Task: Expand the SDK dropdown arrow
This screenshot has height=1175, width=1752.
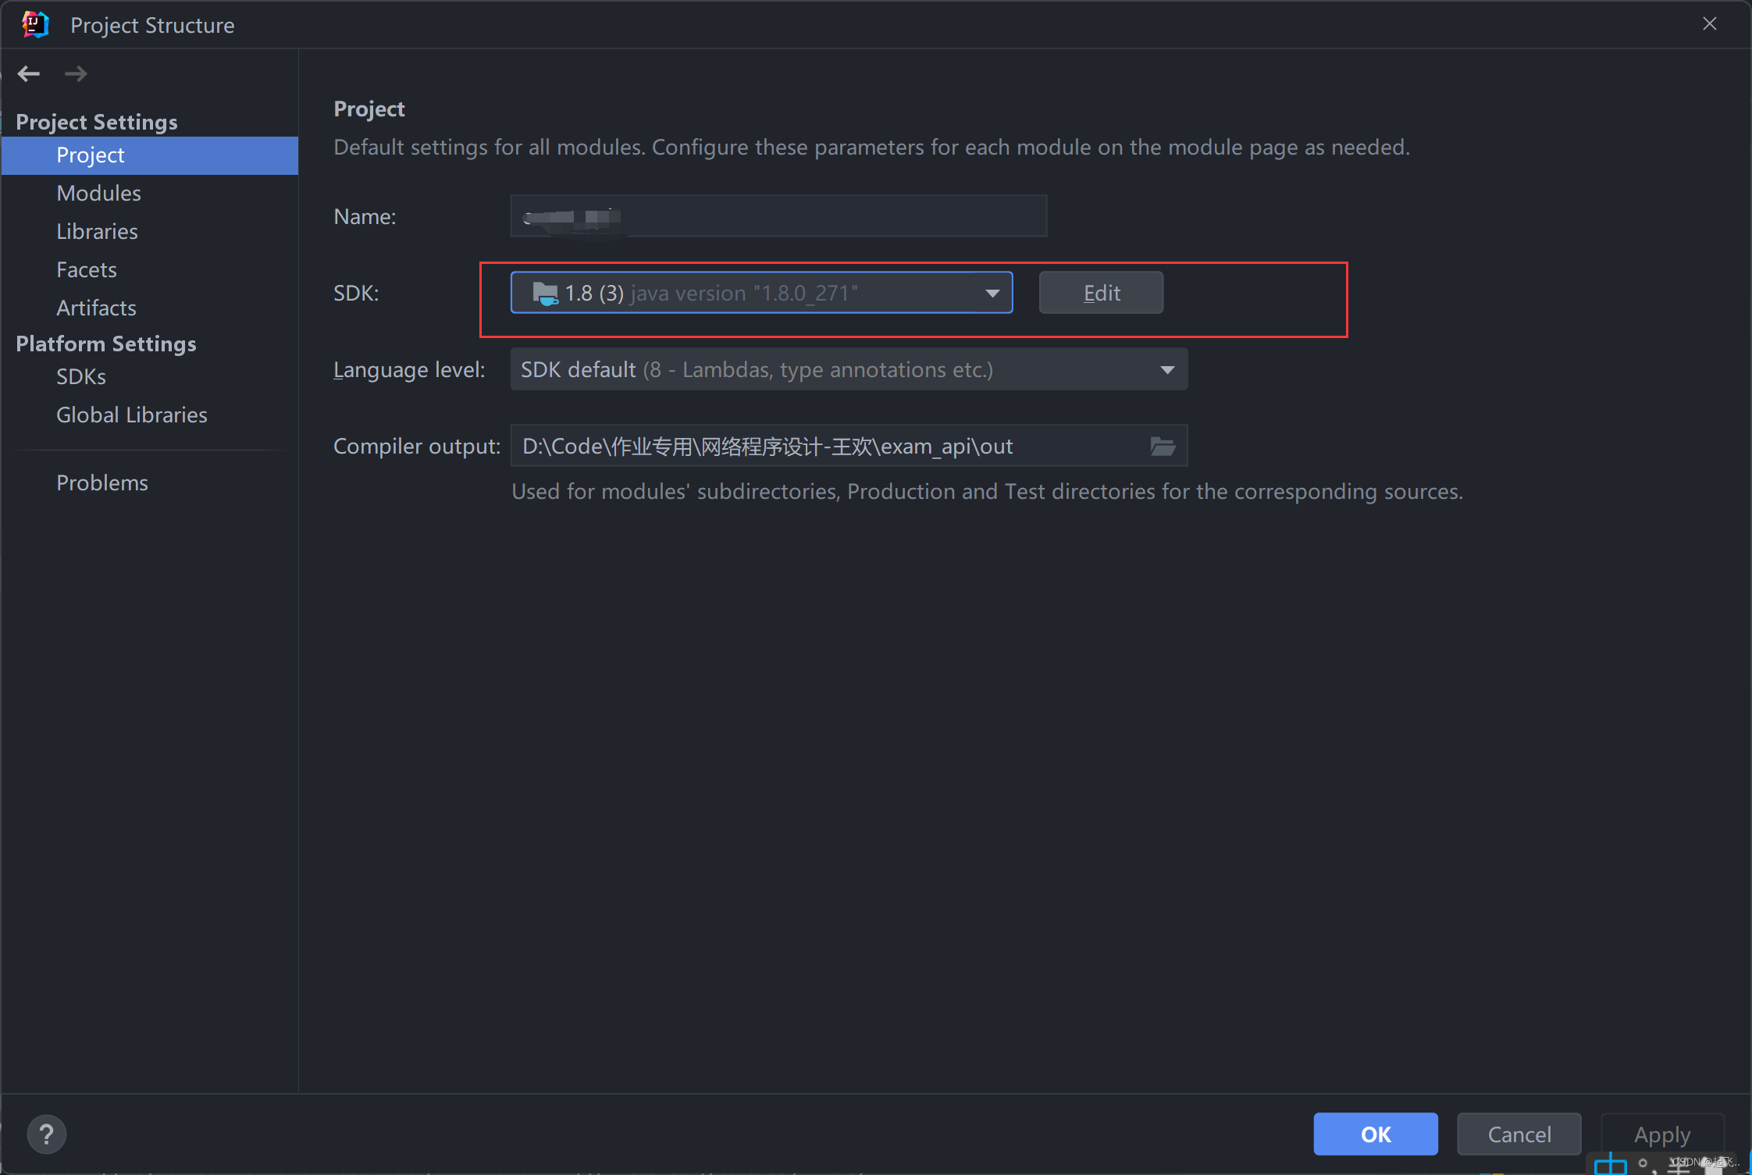Action: [x=992, y=294]
